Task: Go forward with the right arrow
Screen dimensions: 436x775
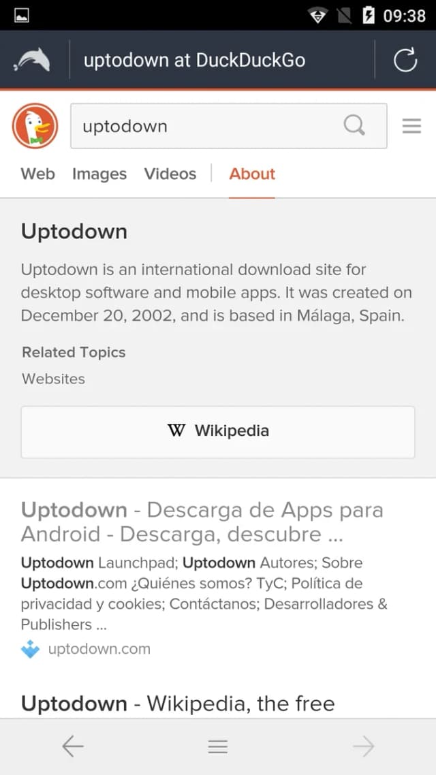Action: (x=363, y=746)
